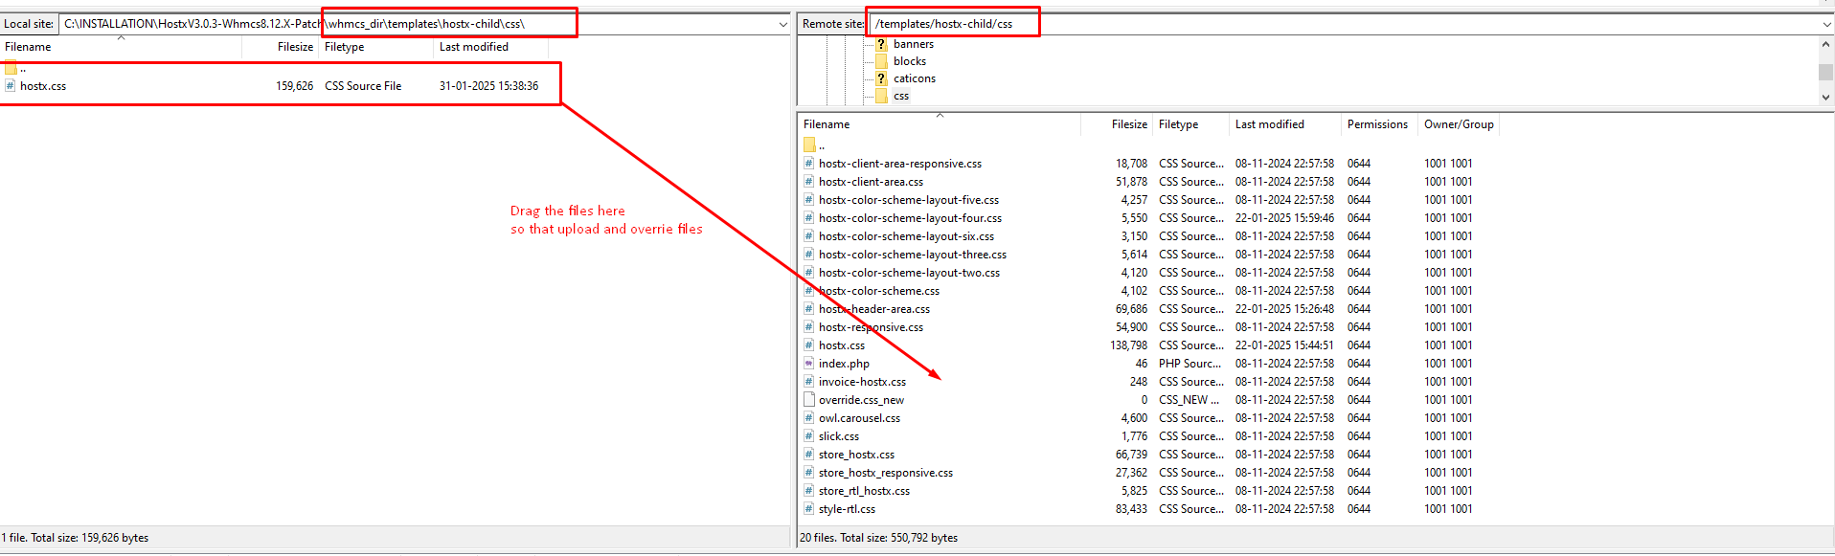Select the css folder in remote tree
This screenshot has height=556, width=1835.
pyautogui.click(x=900, y=96)
